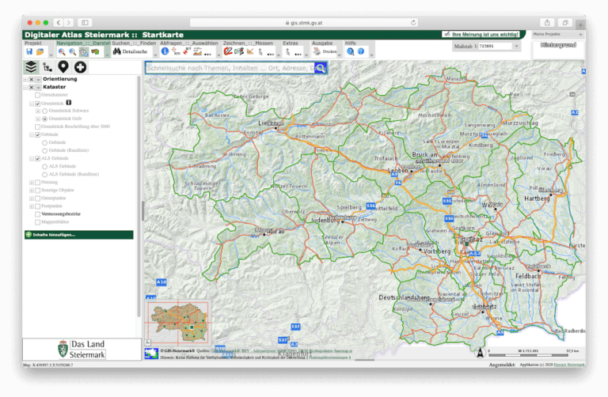608x397 pixels.
Task: Open the Hilfe toolbar group
Action: [x=350, y=43]
